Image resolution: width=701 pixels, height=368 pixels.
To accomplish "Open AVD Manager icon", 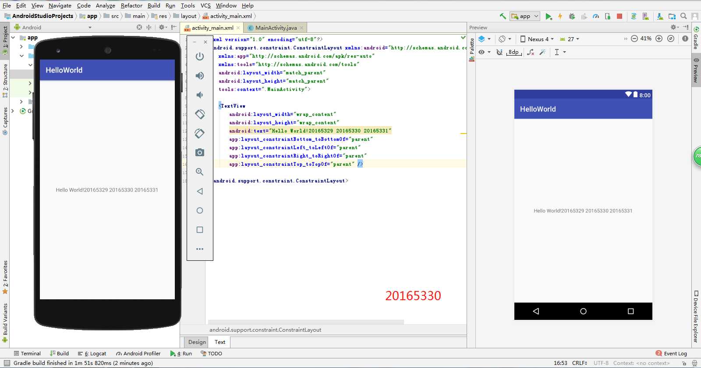I will 645,16.
